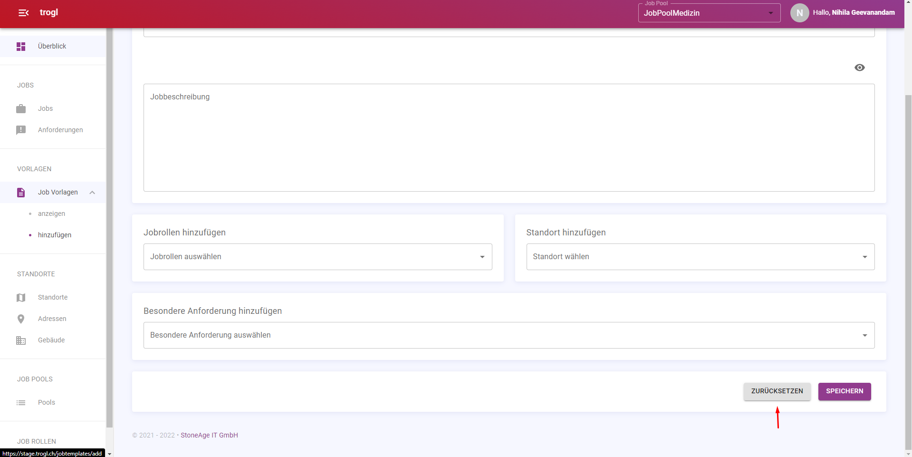Viewport: 912px width, 457px height.
Task: Open the Überblick menu item
Action: coord(53,46)
